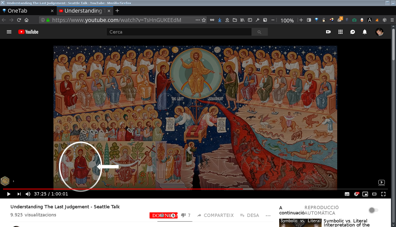This screenshot has width=396, height=227.
Task: Click the red DOWNLOAD button
Action: 163,215
